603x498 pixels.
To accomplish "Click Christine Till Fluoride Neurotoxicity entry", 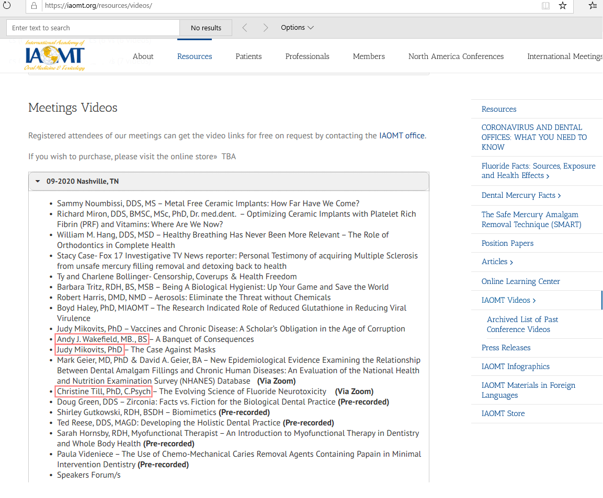I will click(x=215, y=392).
